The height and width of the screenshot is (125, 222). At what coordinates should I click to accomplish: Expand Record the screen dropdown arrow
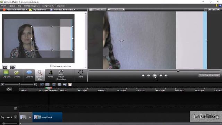(x=26, y=10)
